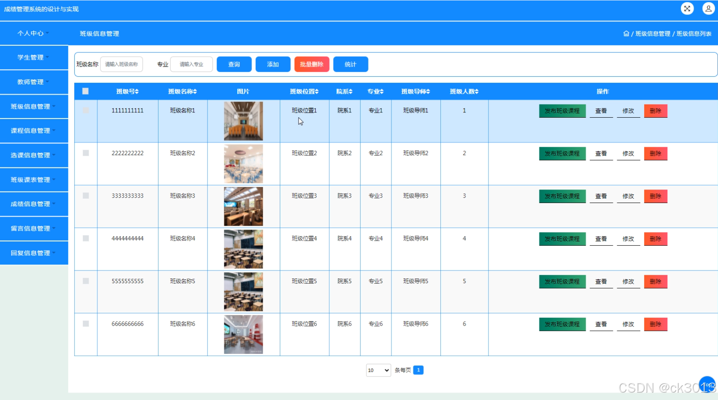
Task: Sort by 班级号 column arrows
Action: point(137,92)
